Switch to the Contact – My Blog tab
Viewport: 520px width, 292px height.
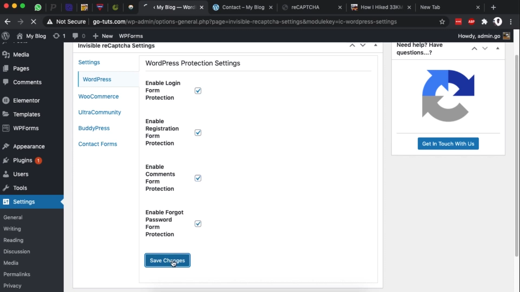point(243,7)
